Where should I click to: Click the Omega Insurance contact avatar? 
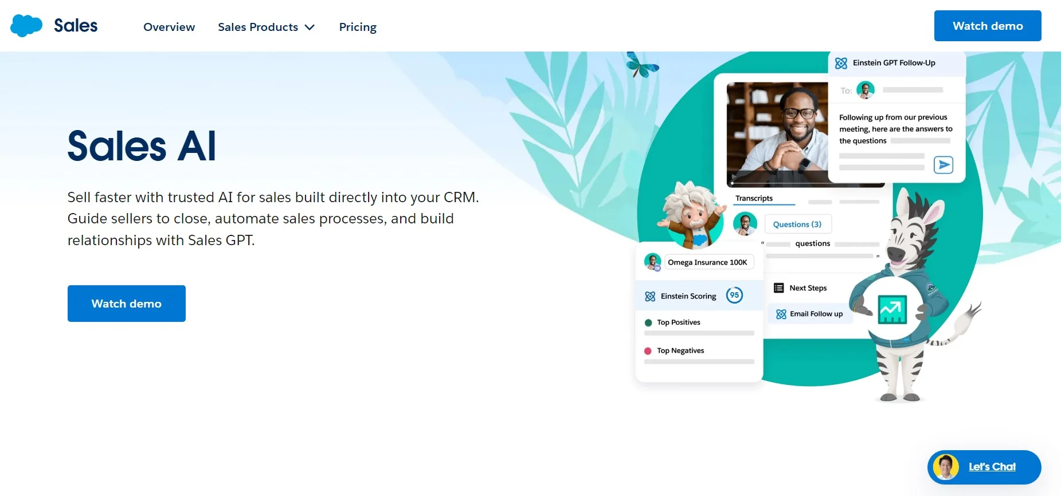pos(652,262)
